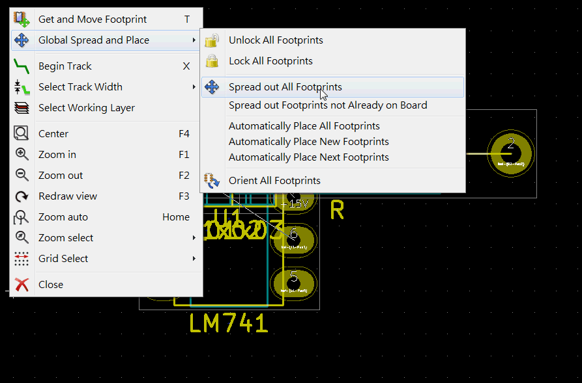582x383 pixels.
Task: Click the Orient All Footprints icon
Action: tap(212, 181)
